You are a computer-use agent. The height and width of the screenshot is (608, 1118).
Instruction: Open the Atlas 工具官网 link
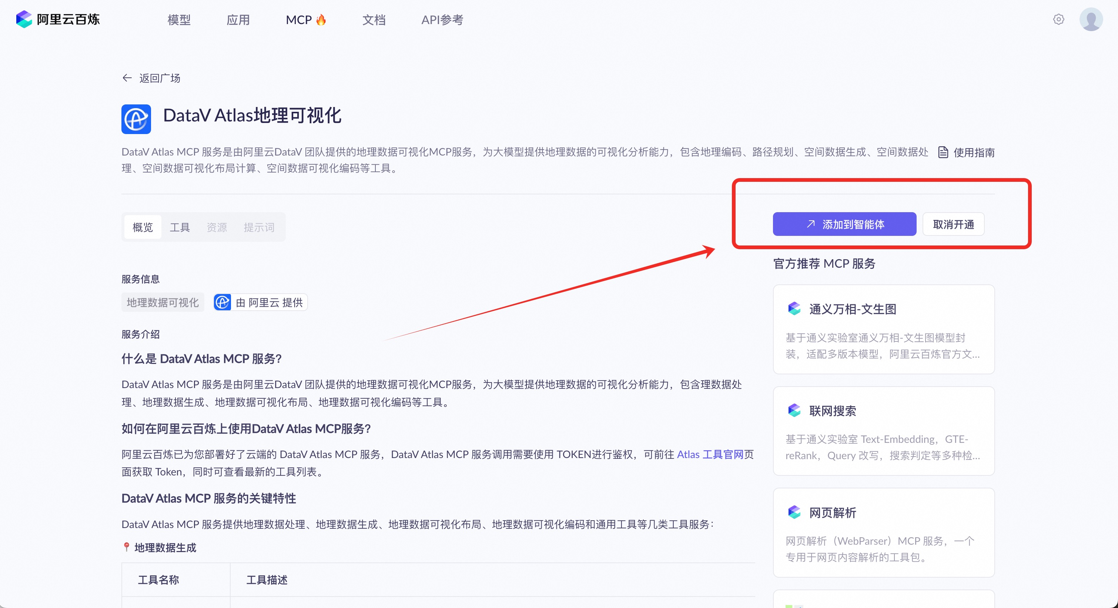pos(710,454)
